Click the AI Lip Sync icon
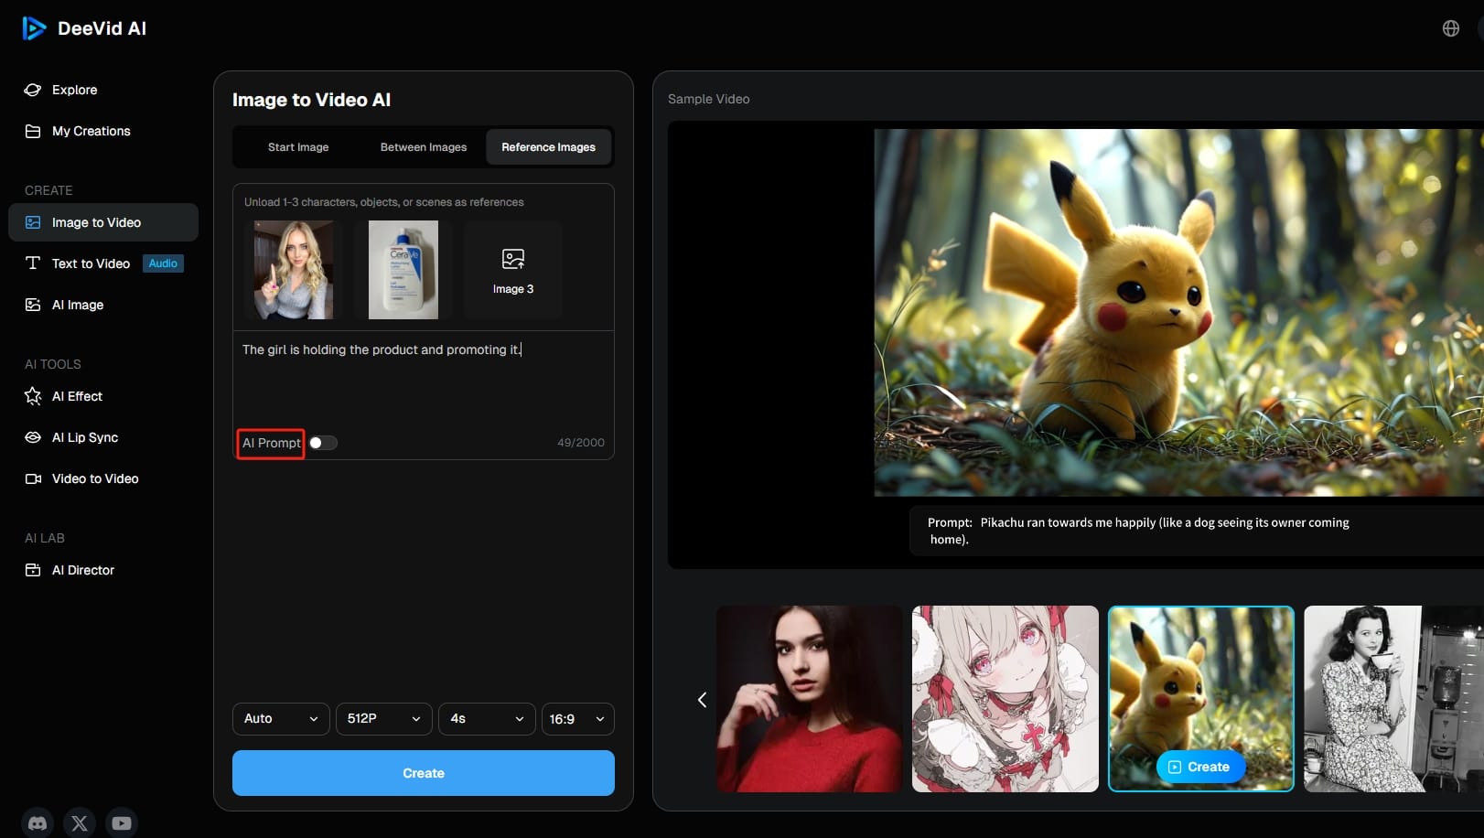 [33, 437]
